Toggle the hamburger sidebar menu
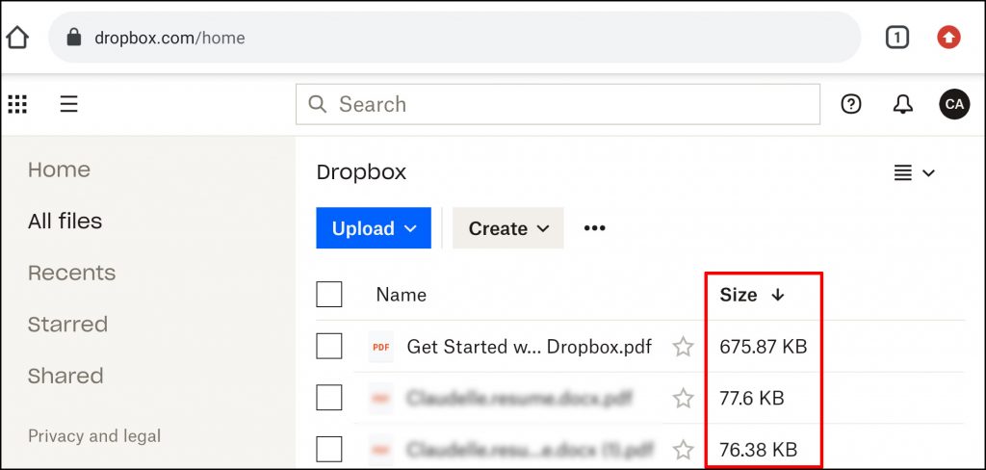This screenshot has width=986, height=470. click(x=68, y=104)
